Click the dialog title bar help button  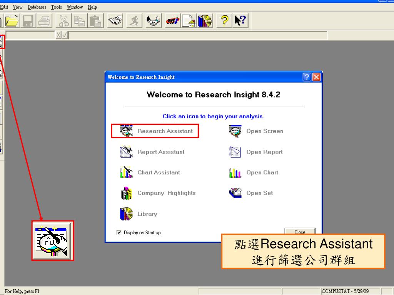click(x=307, y=77)
